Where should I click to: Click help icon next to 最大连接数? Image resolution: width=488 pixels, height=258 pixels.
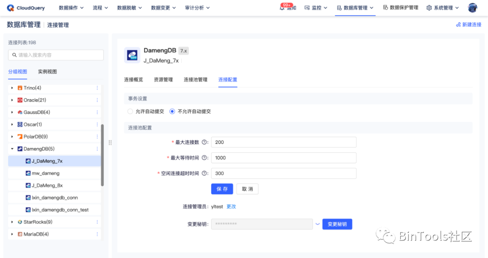click(x=204, y=142)
